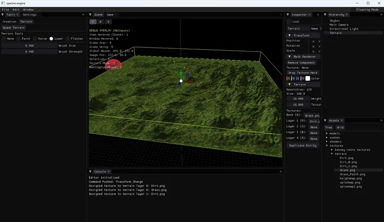Viewport: 384px width, 222px height.
Task: Close the Tools tab with its X
Action: point(18,15)
